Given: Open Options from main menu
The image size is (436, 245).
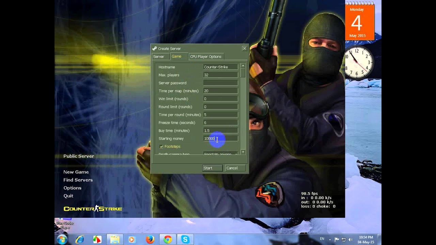Looking at the screenshot, I should coord(72,188).
